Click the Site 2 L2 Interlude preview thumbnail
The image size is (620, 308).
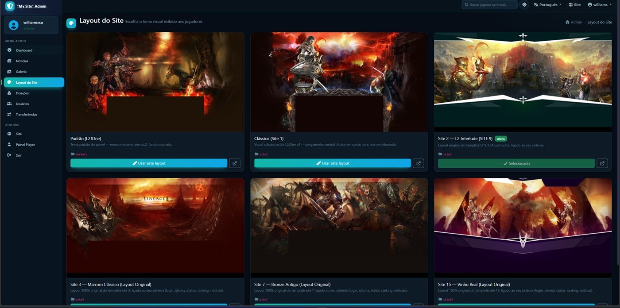click(523, 82)
